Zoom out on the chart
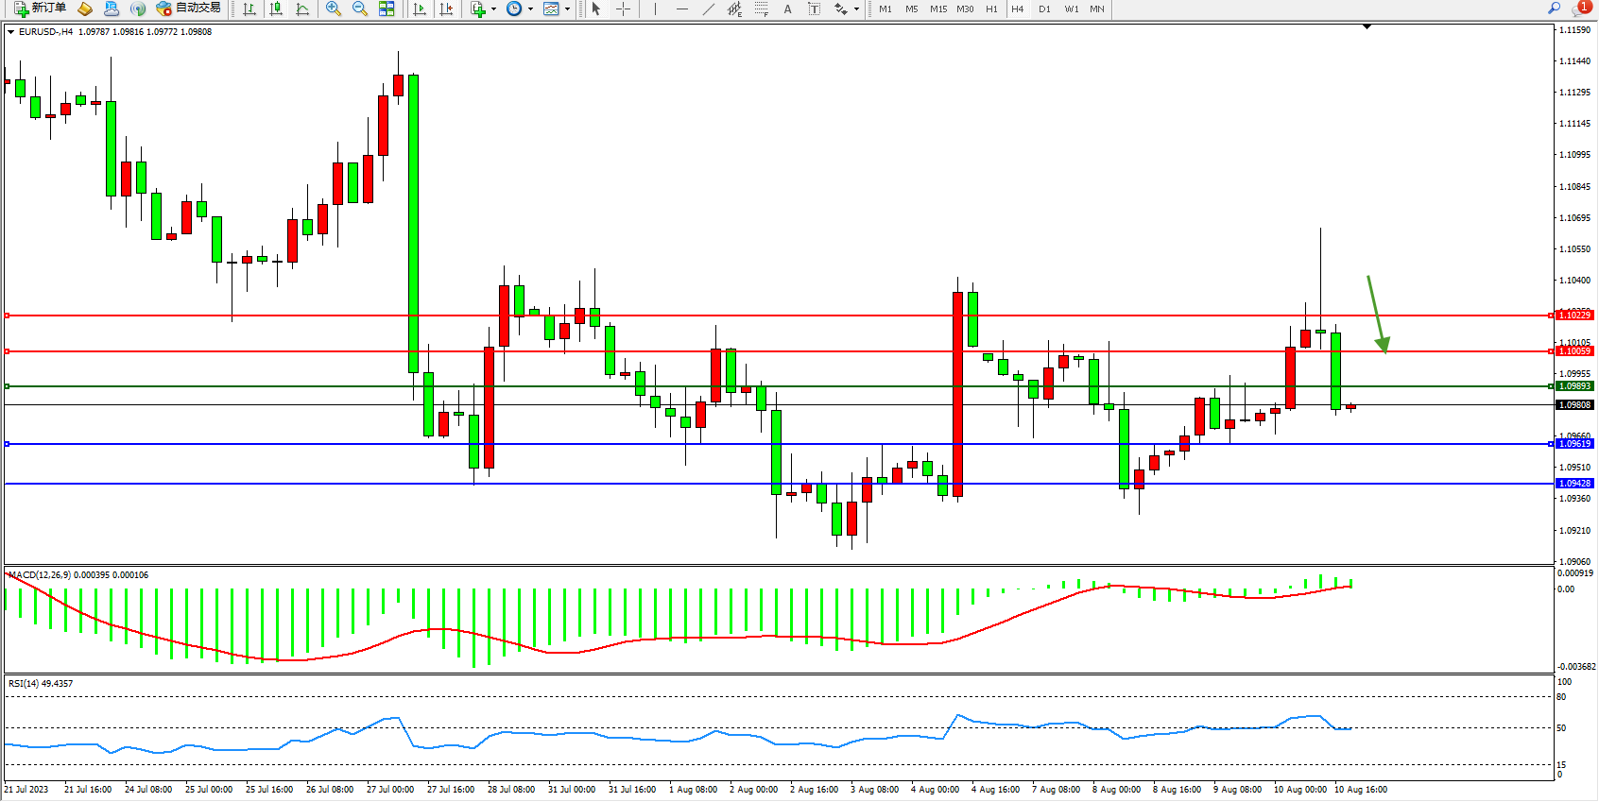This screenshot has height=802, width=1599. (x=360, y=9)
